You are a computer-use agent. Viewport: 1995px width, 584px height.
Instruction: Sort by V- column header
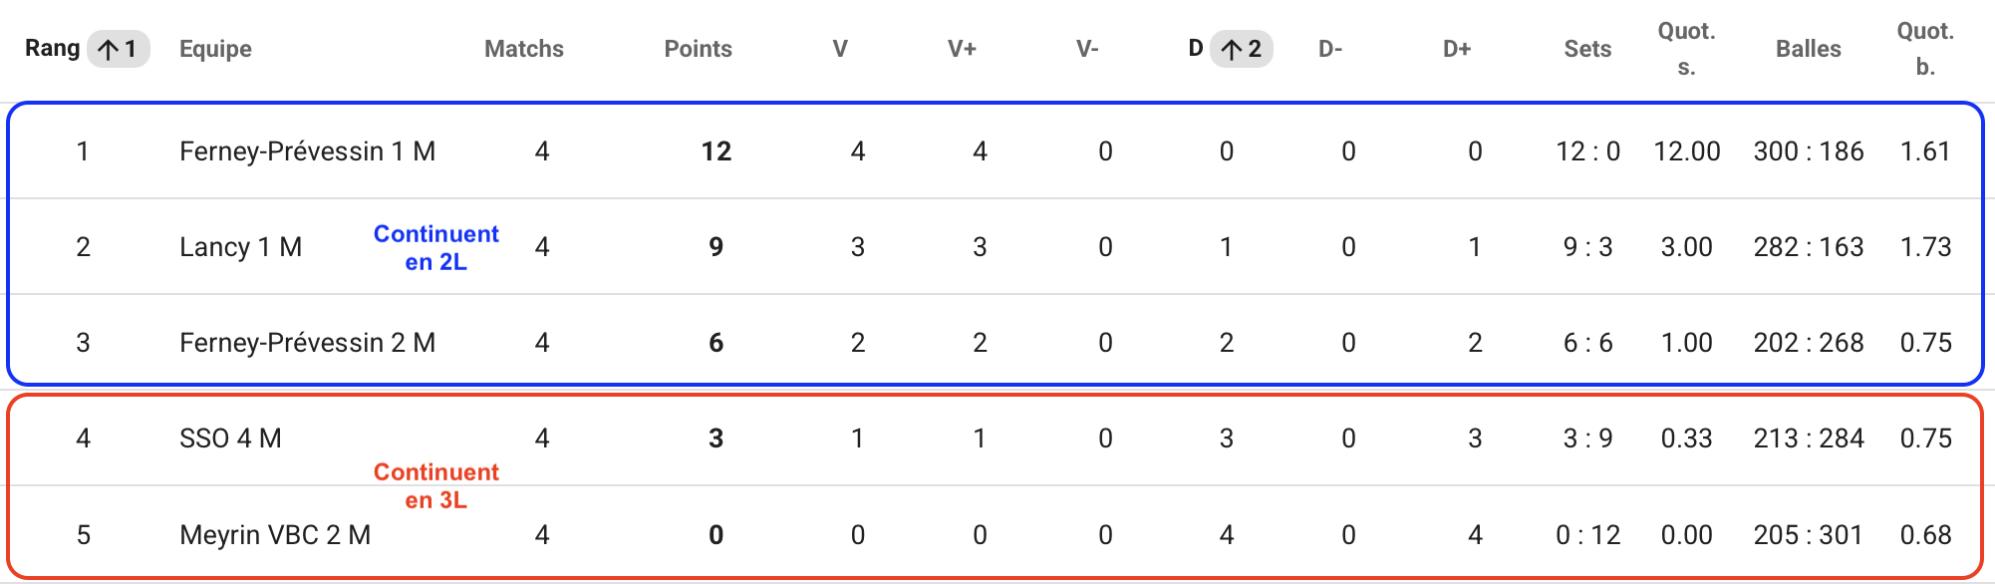pos(1087,49)
